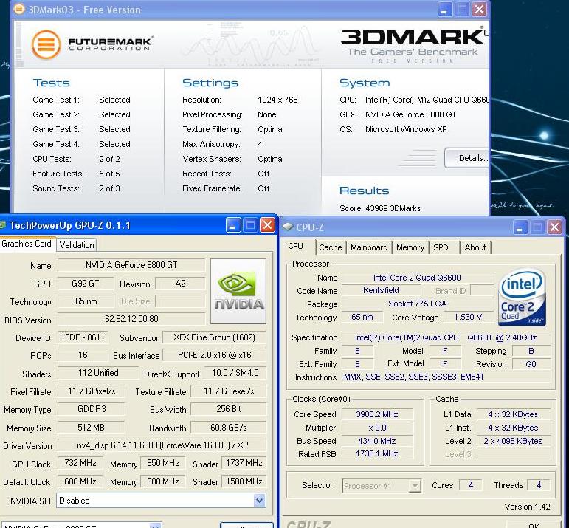Click the Multiplier value x 9.0
This screenshot has width=569, height=528.
pos(377,428)
